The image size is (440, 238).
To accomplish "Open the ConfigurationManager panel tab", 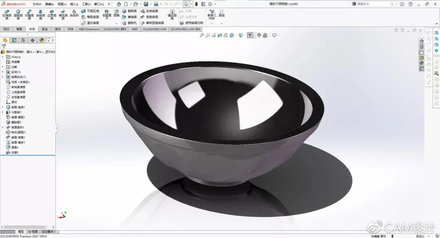I will click(x=23, y=40).
